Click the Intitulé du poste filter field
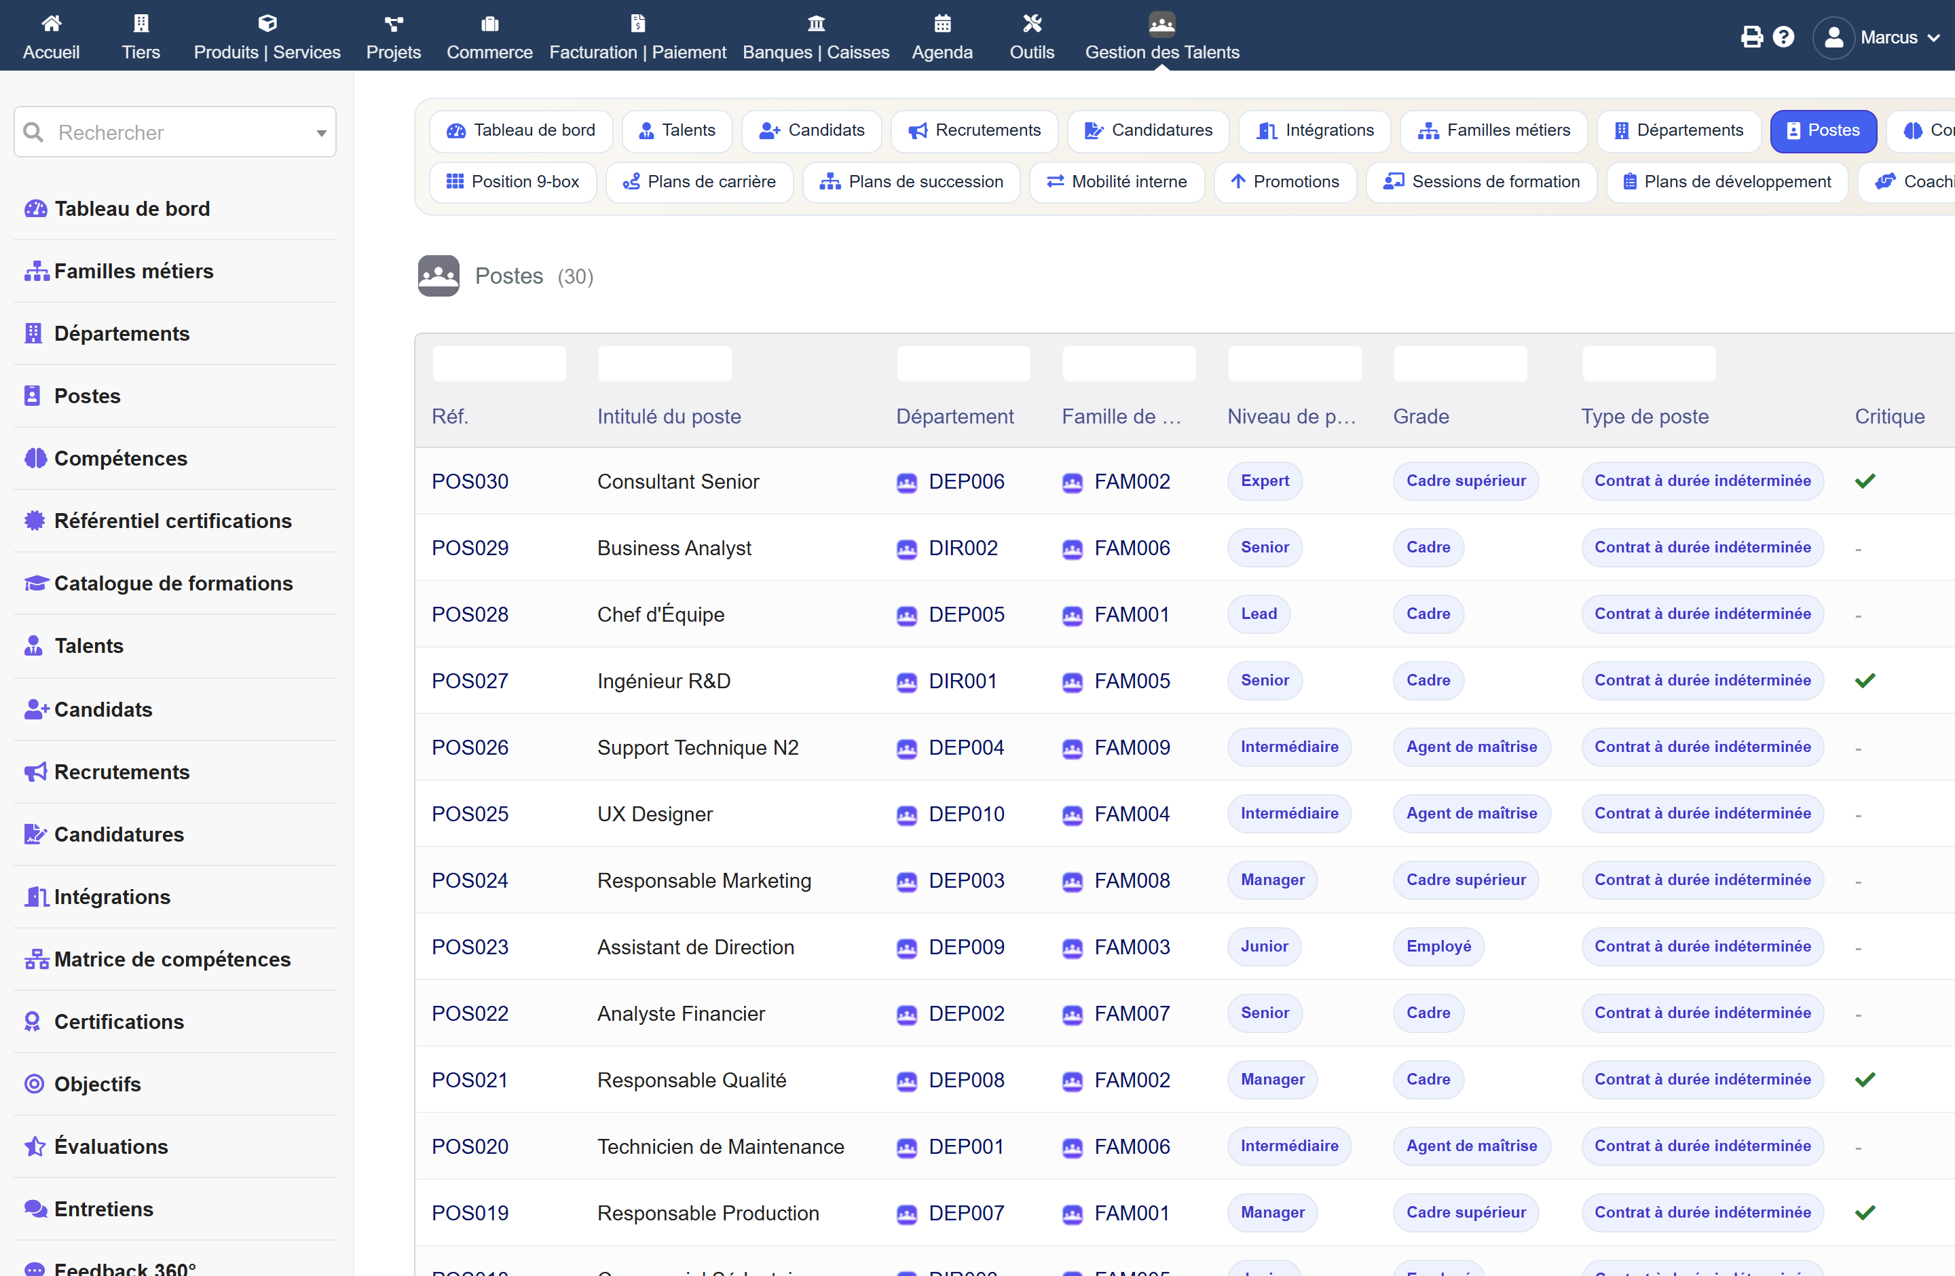Image resolution: width=1955 pixels, height=1276 pixels. [x=665, y=364]
